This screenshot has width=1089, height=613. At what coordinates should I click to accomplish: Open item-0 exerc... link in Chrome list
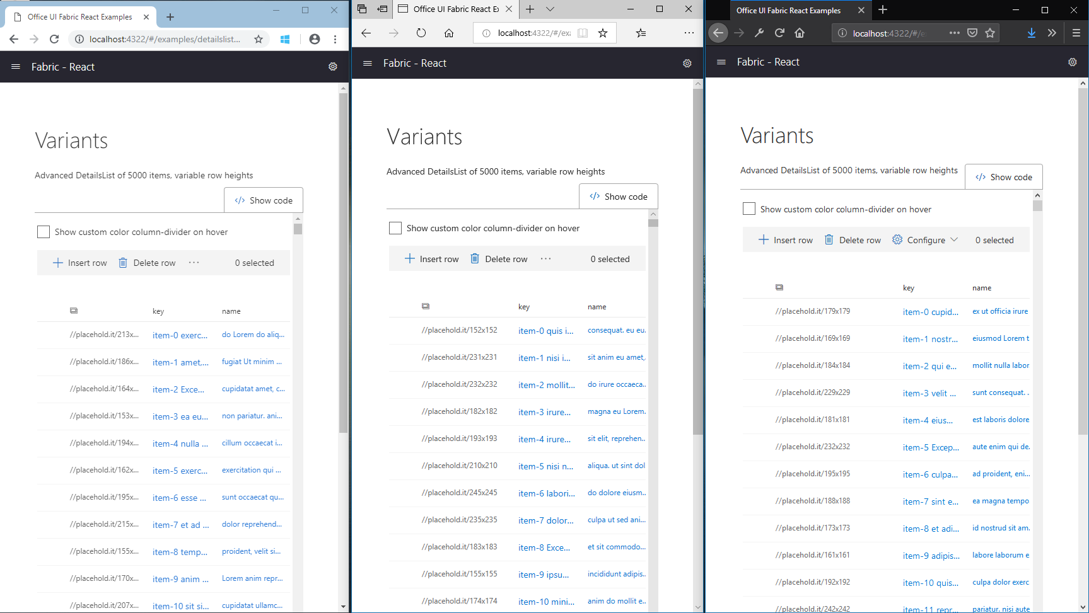coord(180,335)
